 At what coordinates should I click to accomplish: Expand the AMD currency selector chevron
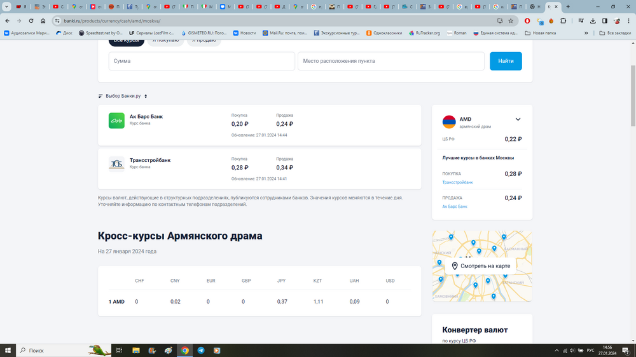(x=518, y=119)
